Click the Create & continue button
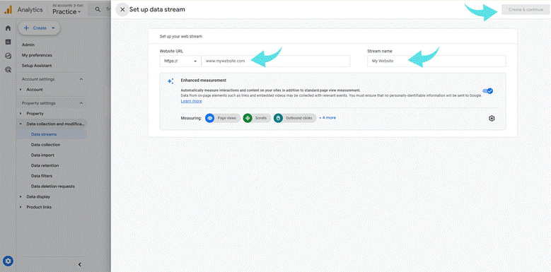Viewport: 551px width, 272px height. click(x=526, y=9)
